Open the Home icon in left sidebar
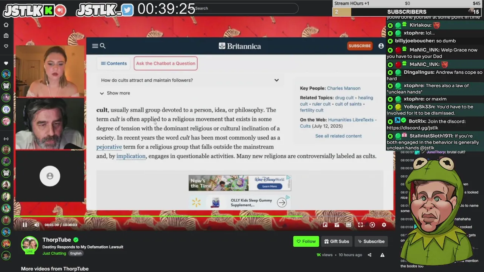Screen dimensions: 484x272 click(x=6, y=25)
